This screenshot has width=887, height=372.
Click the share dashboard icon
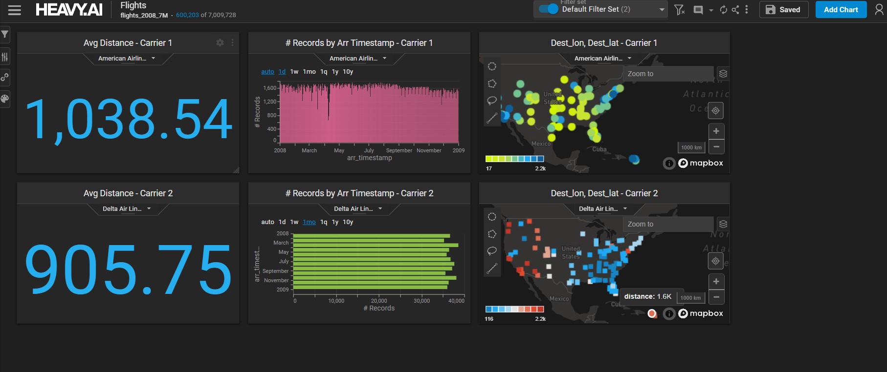coord(735,10)
